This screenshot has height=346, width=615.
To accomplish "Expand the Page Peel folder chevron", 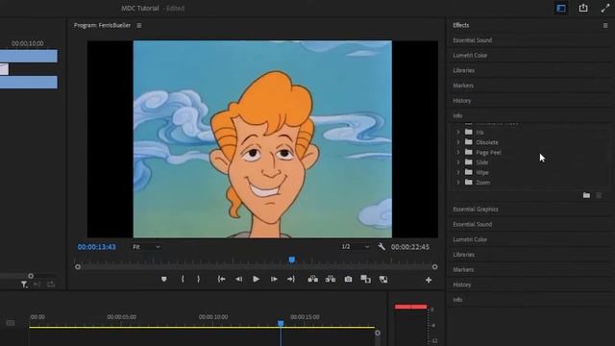I will [x=458, y=152].
